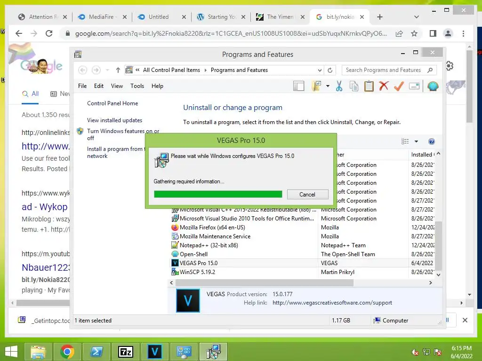Screen dimensions: 482x361
Task: Open recent locations dropdown next to forward arrow
Action: point(107,70)
